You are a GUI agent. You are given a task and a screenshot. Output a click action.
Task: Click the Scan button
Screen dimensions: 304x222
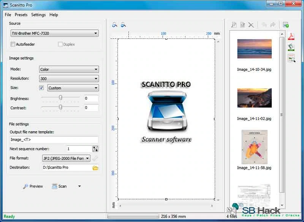click(59, 186)
